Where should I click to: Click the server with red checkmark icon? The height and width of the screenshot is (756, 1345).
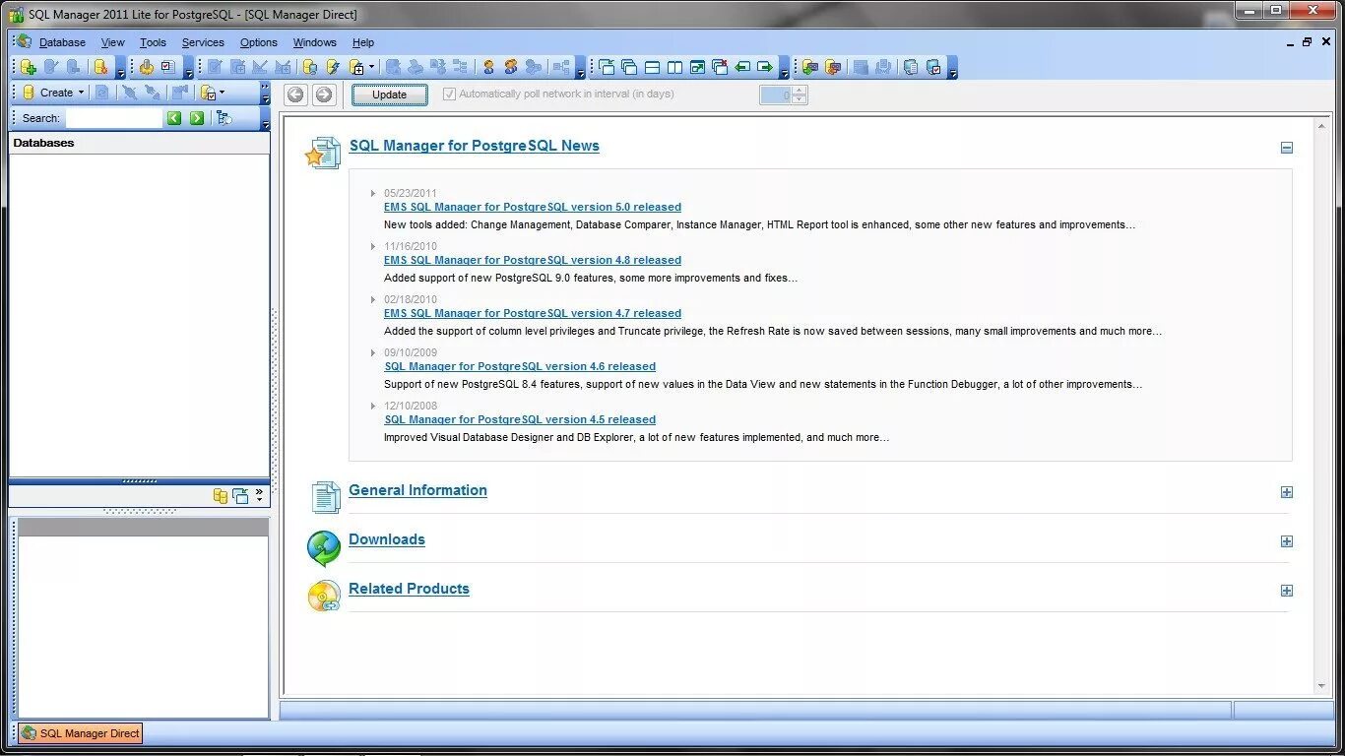pyautogui.click(x=933, y=67)
